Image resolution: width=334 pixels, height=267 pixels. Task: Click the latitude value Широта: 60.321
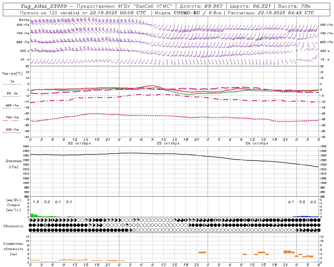[250, 6]
